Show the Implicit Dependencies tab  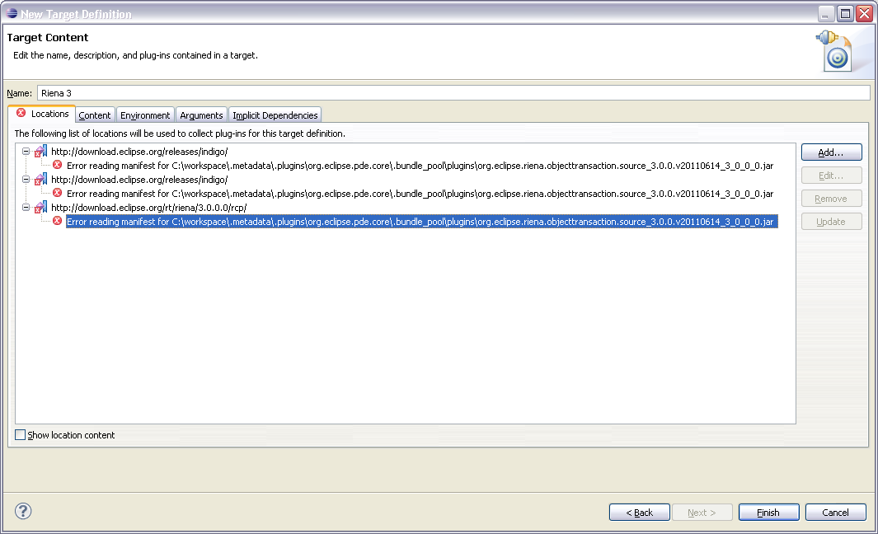tap(275, 115)
